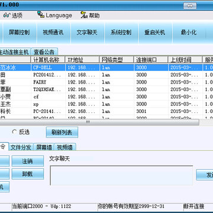Click the 卸载 uninstall button
The width and height of the screenshot is (213, 213).
point(28,174)
